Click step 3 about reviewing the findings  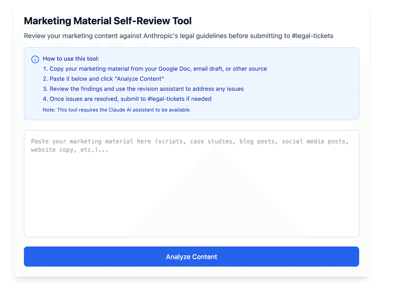click(143, 89)
